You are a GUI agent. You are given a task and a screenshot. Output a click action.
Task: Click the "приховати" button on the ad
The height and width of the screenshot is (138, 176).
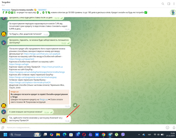coord(42,10)
